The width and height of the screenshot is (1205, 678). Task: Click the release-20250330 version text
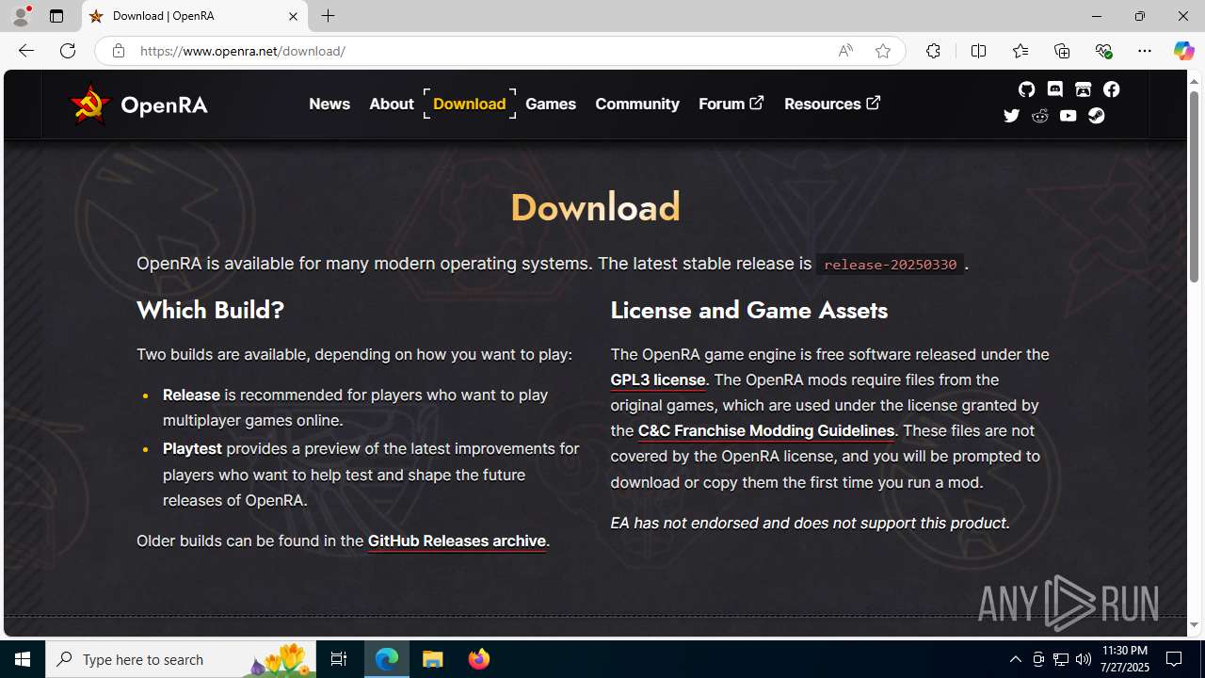[x=890, y=265]
